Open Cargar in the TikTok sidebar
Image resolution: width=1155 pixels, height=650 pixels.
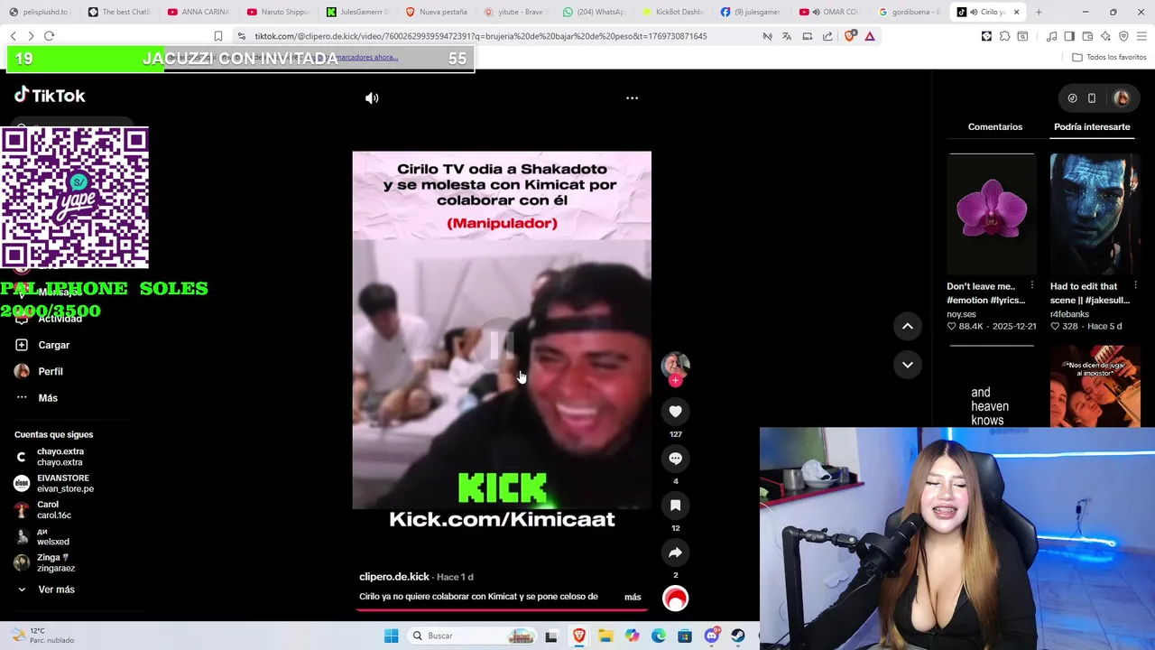tap(42, 345)
